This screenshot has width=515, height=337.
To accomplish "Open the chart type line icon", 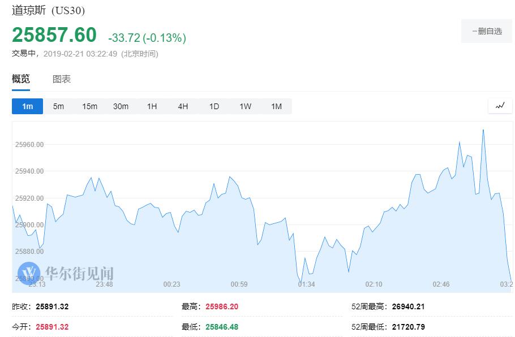I will [x=500, y=106].
